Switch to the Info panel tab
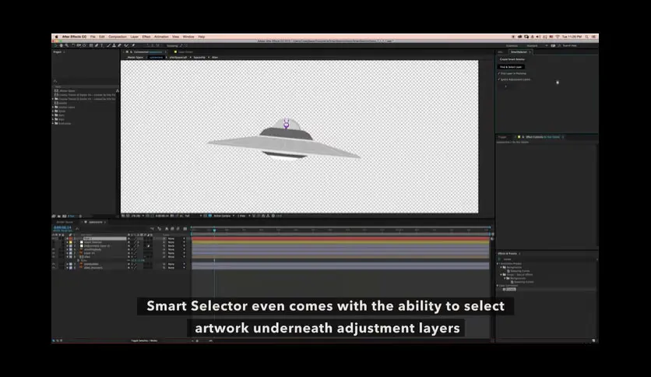 tap(500, 52)
